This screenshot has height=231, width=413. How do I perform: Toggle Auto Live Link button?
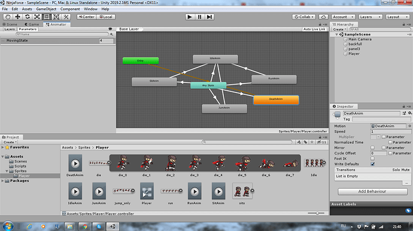click(314, 29)
